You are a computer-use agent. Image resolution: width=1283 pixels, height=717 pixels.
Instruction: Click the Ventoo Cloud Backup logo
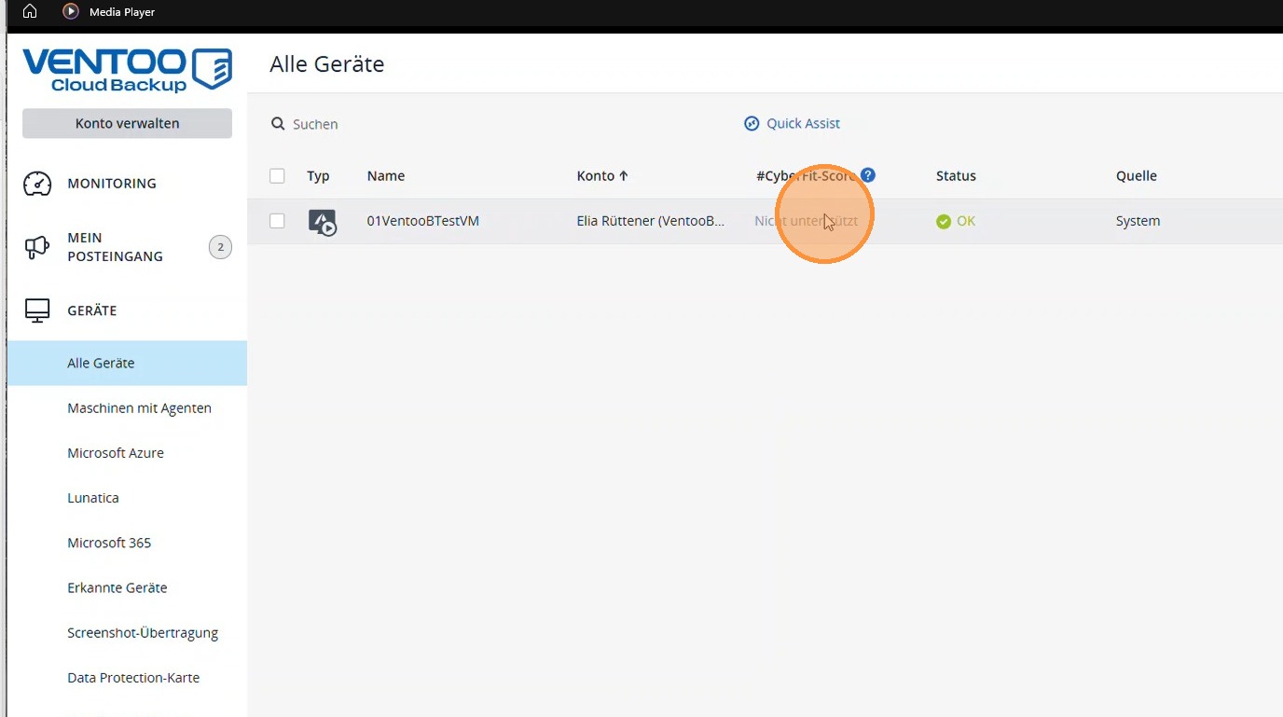tap(127, 71)
